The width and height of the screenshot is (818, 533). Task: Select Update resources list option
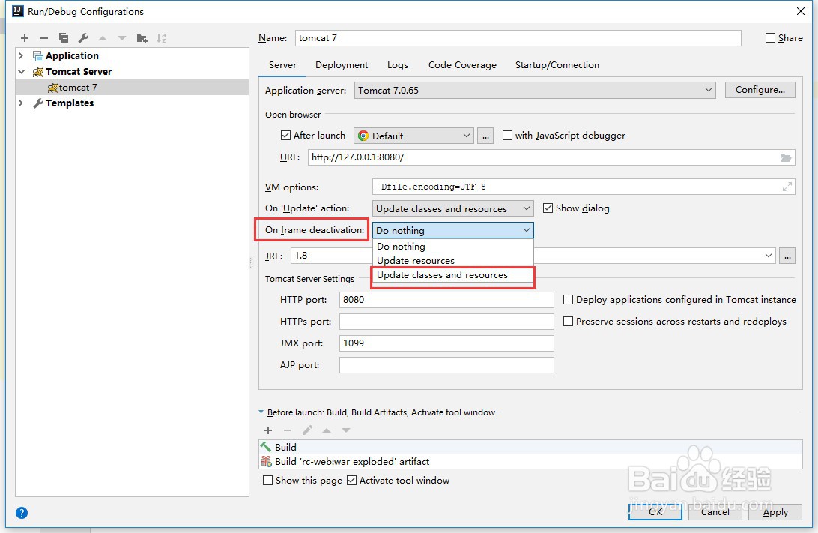point(452,260)
